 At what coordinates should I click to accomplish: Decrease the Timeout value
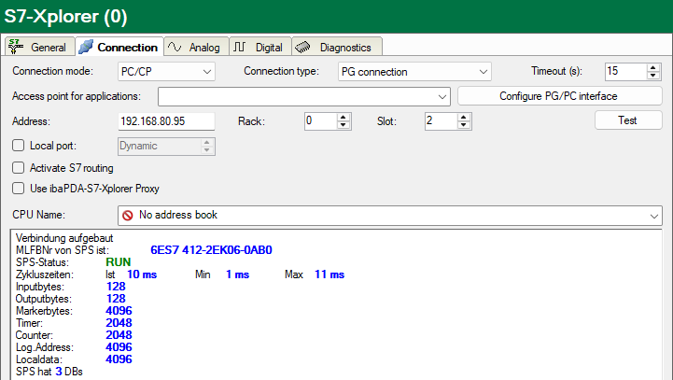[x=652, y=76]
